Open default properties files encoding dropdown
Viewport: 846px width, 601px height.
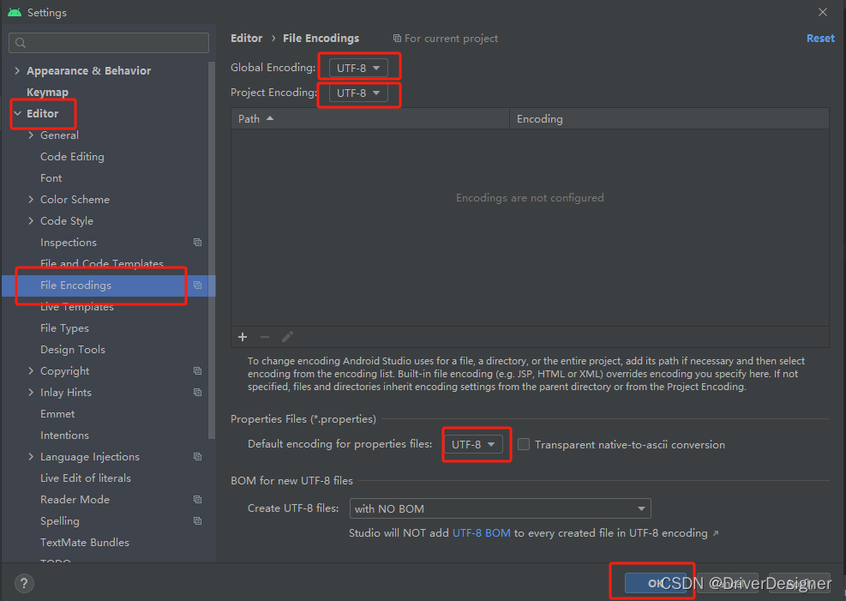click(473, 444)
